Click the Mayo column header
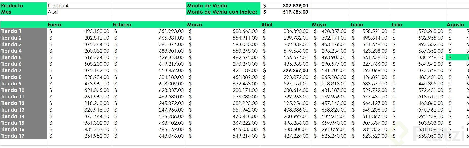This screenshot has height=148, width=469. coord(319,25)
